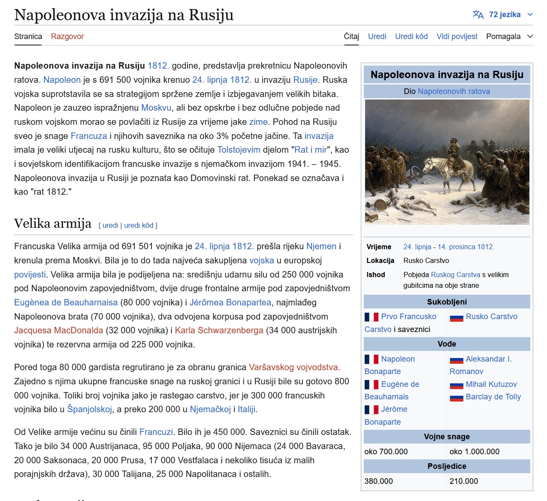Viewport: 547px width, 501px height.
Task: Open 24. lipnja 1812. link in Velika armija
Action: click(224, 246)
